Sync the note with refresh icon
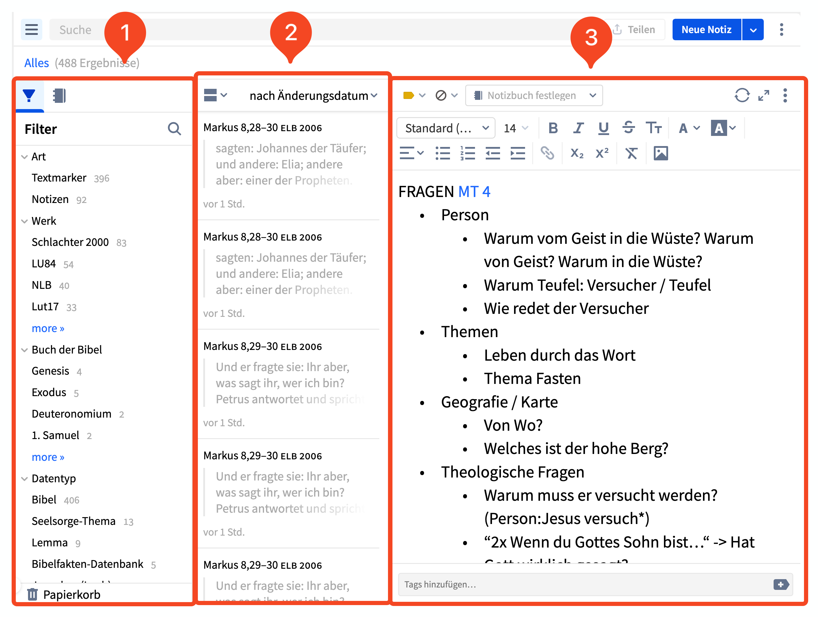The height and width of the screenshot is (617, 818). click(x=742, y=95)
